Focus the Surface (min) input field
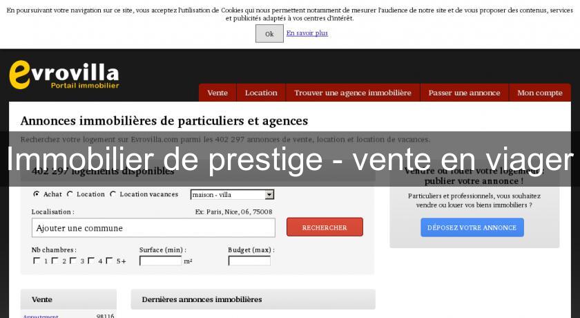580x318 pixels. [160, 261]
